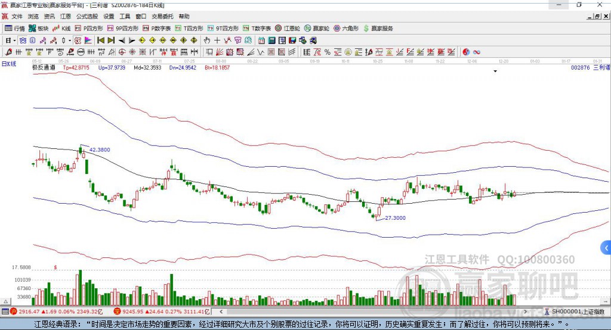The image size is (611, 330).
Task: Open the 交易委托 menu
Action: click(x=162, y=16)
